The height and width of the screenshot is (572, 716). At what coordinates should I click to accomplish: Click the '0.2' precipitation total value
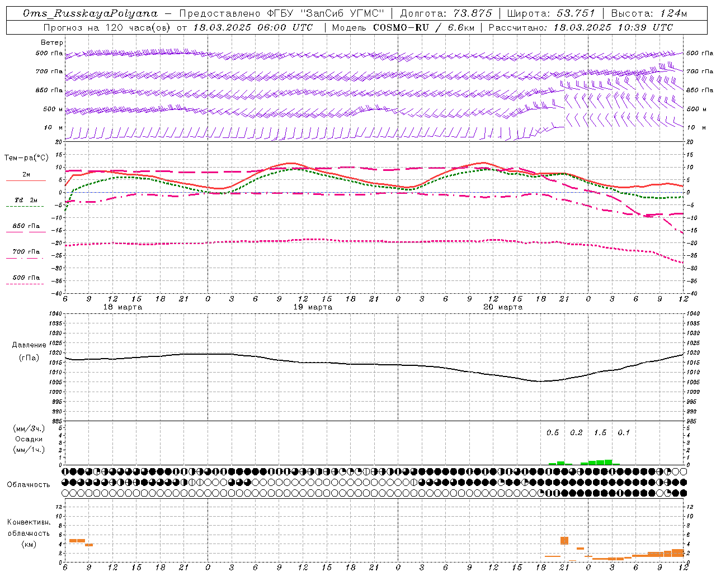(x=576, y=433)
